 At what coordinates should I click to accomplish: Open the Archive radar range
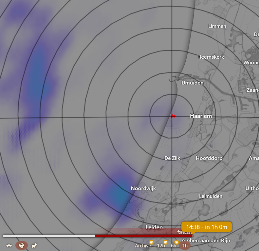click(x=143, y=246)
